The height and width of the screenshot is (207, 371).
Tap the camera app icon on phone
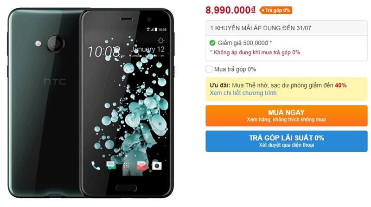click(157, 166)
